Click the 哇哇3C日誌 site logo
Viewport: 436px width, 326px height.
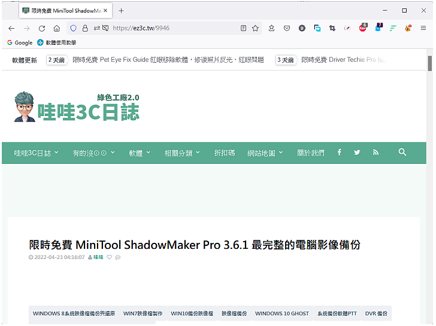coord(77,107)
